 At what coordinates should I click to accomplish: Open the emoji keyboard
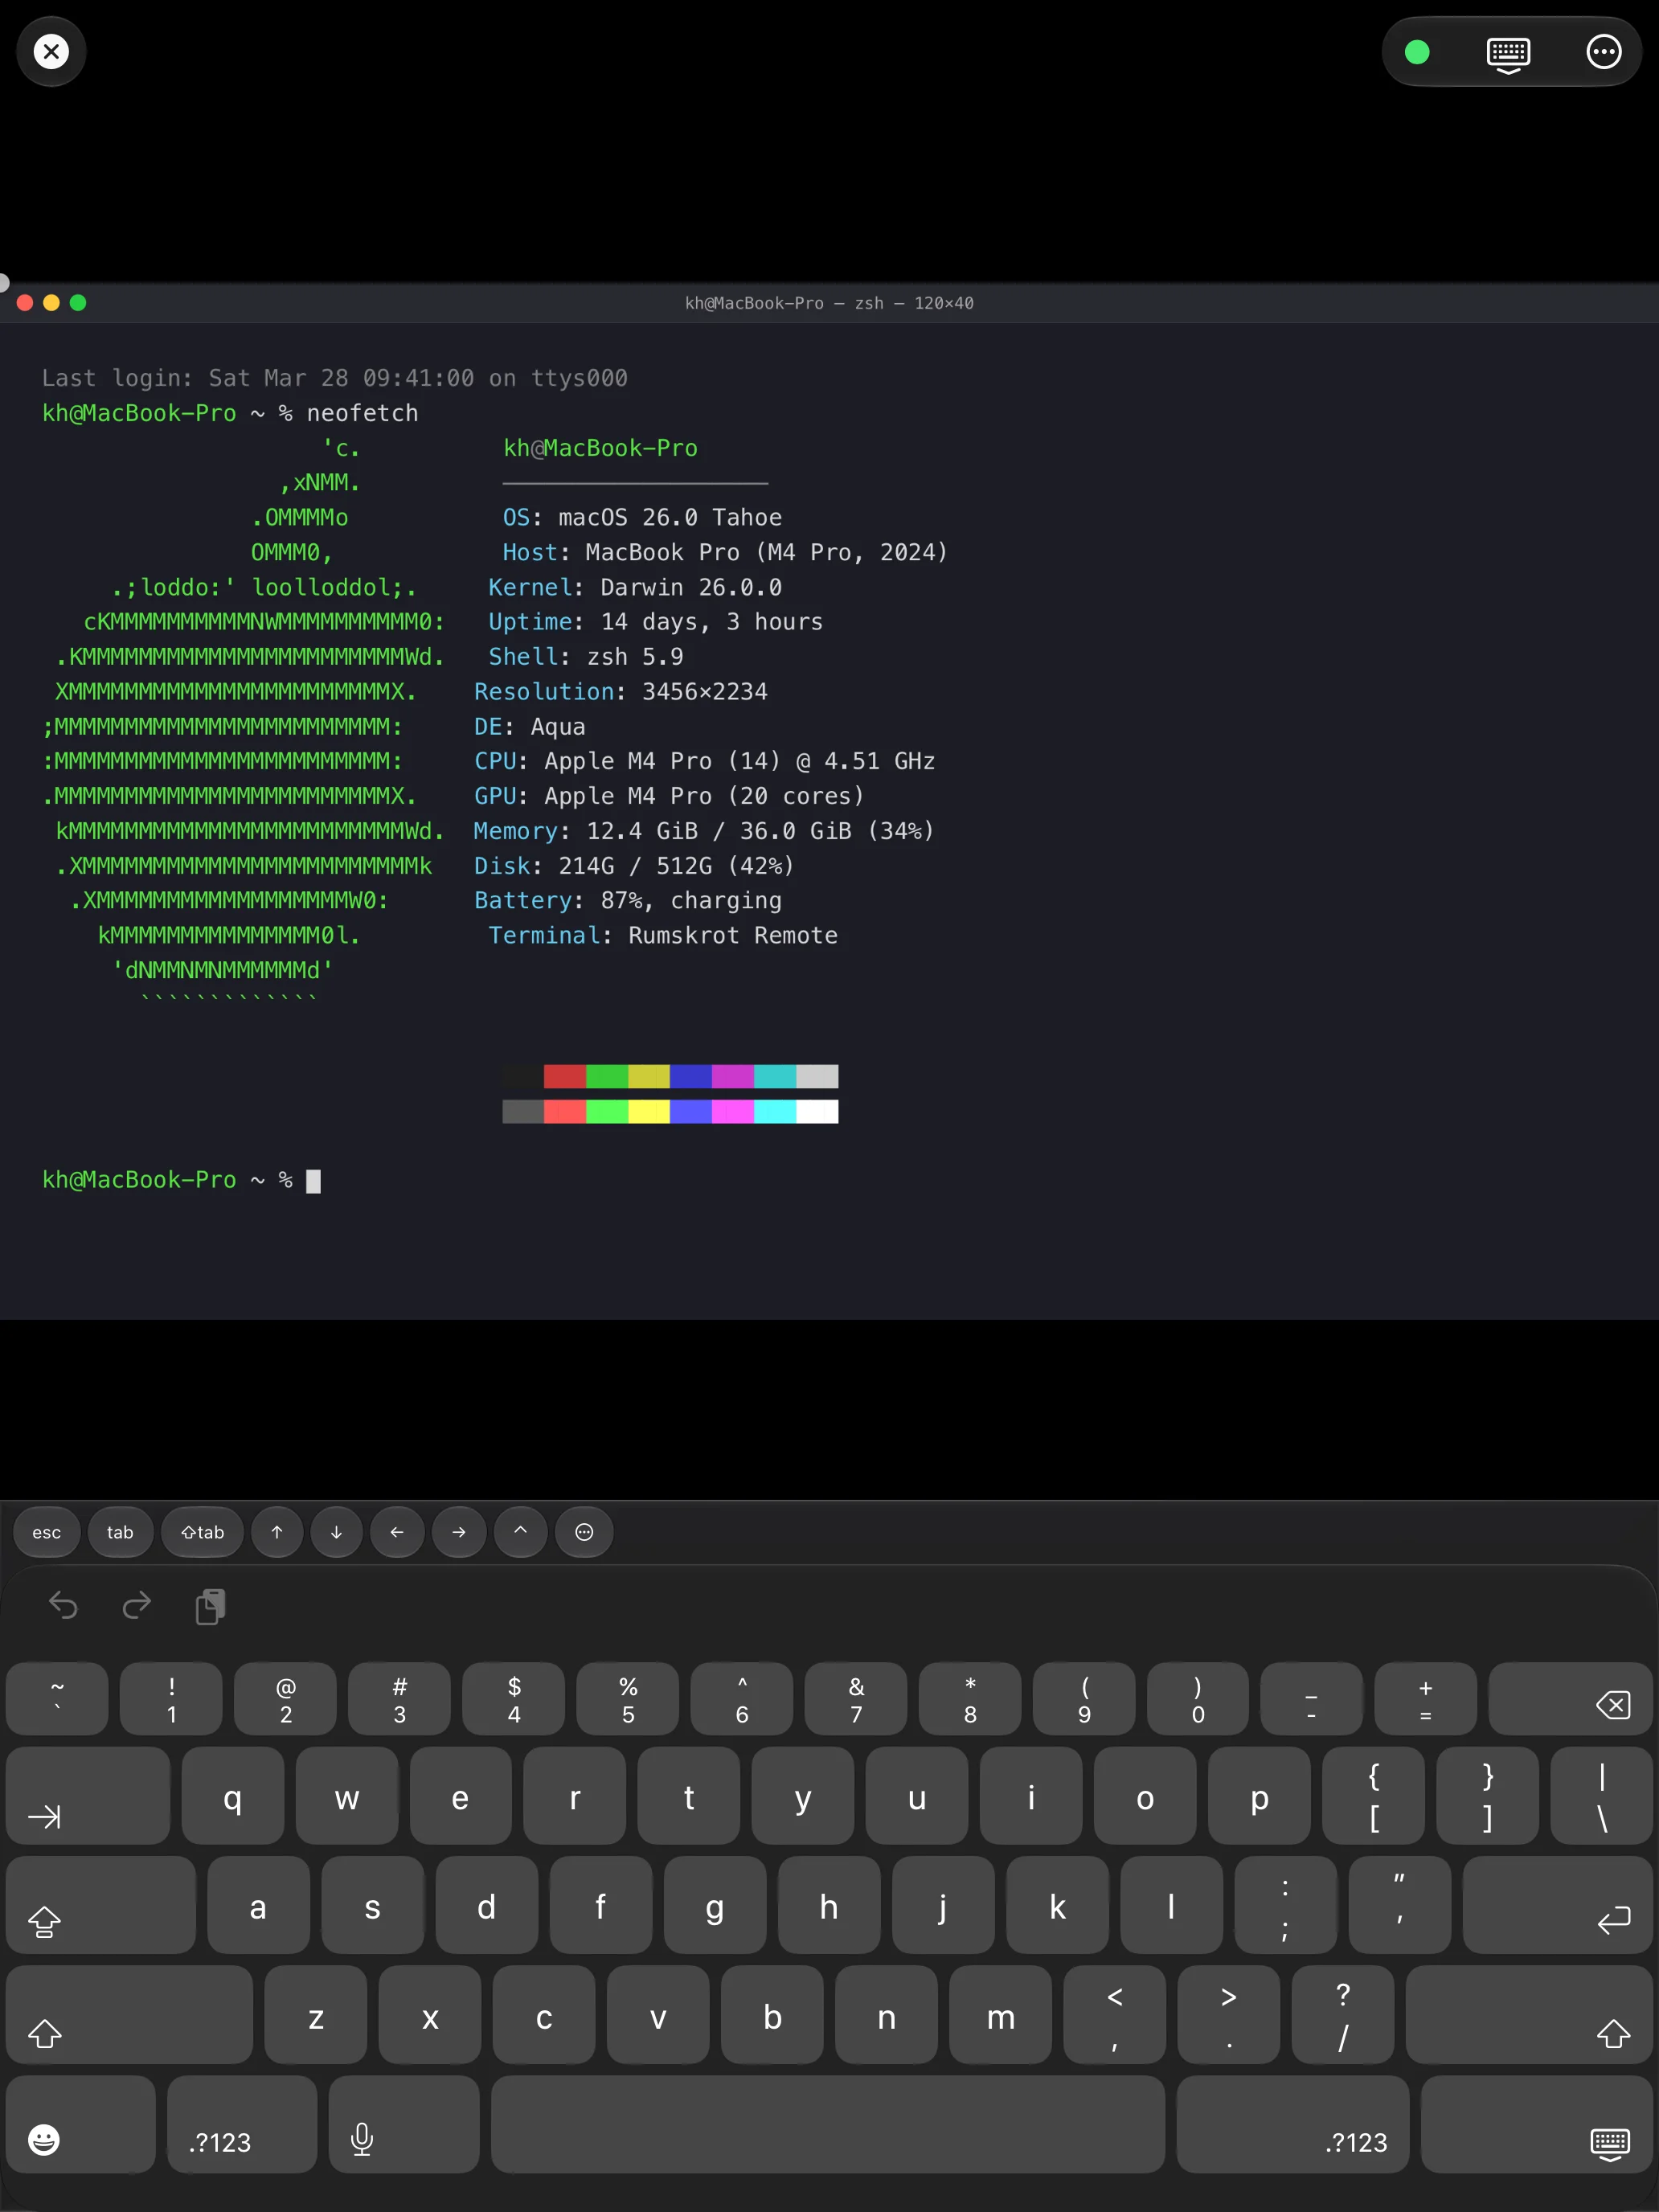click(80, 2124)
